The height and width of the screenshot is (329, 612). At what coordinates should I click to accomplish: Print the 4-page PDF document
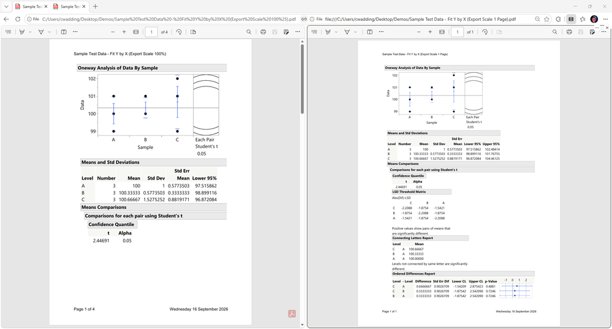click(x=263, y=32)
